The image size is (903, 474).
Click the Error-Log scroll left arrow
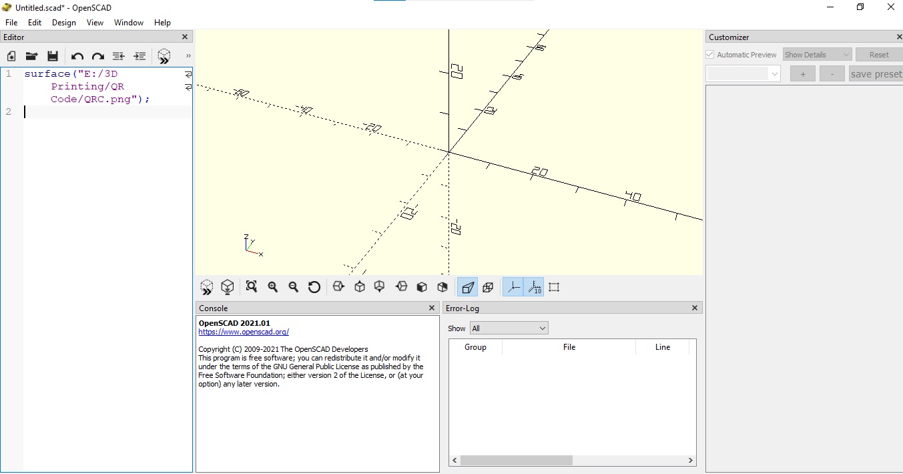coord(455,461)
